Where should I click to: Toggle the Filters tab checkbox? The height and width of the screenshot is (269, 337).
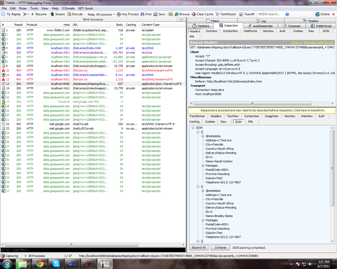(x=208, y=21)
